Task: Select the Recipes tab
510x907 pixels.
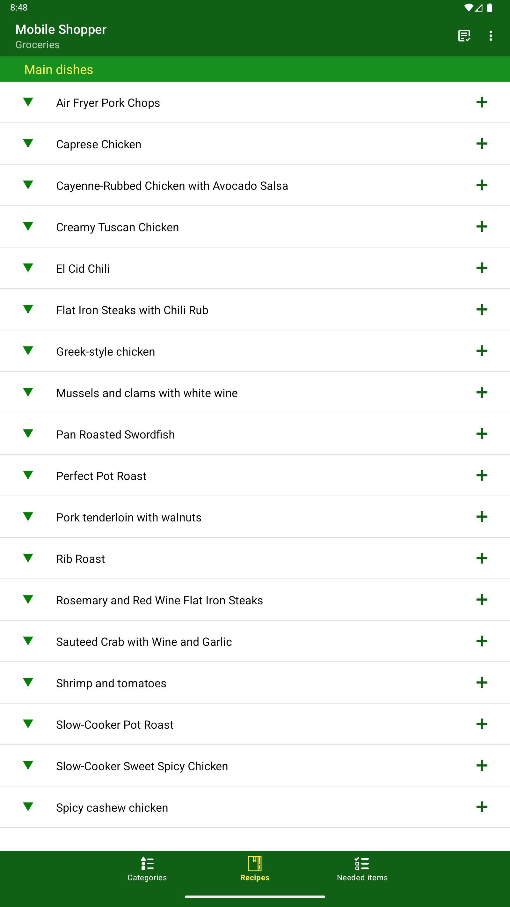Action: tap(255, 869)
